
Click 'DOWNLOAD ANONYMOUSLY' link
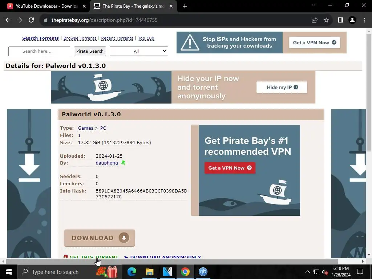coord(165,257)
